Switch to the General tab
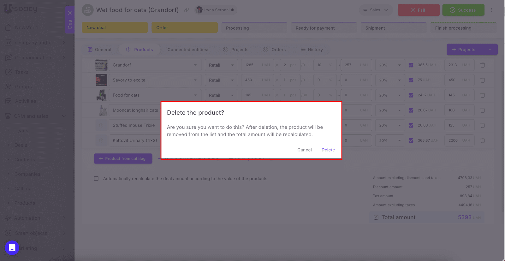The height and width of the screenshot is (261, 505). [x=99, y=50]
